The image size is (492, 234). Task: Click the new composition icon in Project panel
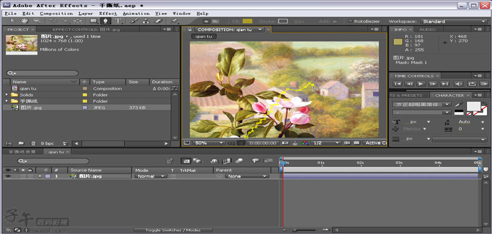click(x=33, y=143)
